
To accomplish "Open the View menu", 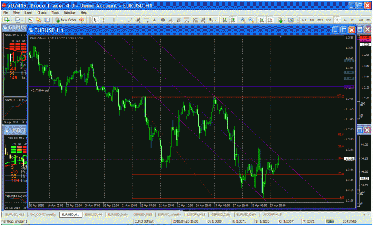I will point(16,12).
